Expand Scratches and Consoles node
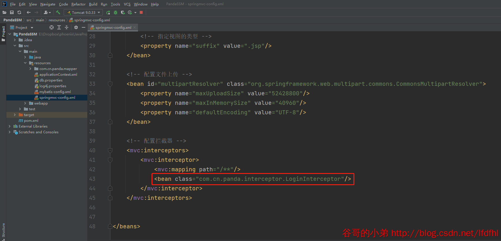The width and height of the screenshot is (501, 241). pyautogui.click(x=10, y=132)
